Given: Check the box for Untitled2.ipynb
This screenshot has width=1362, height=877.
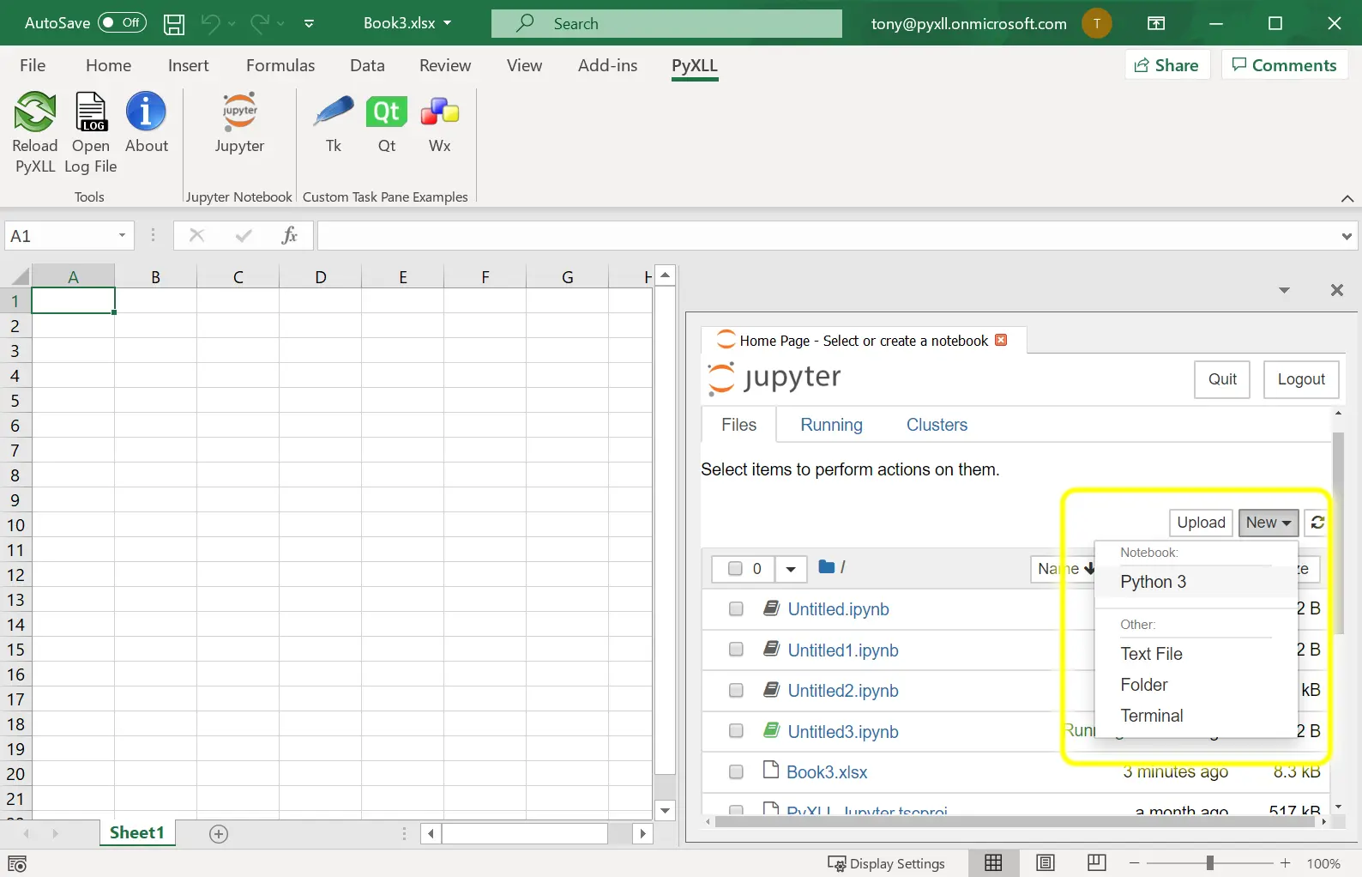Looking at the screenshot, I should pyautogui.click(x=736, y=690).
